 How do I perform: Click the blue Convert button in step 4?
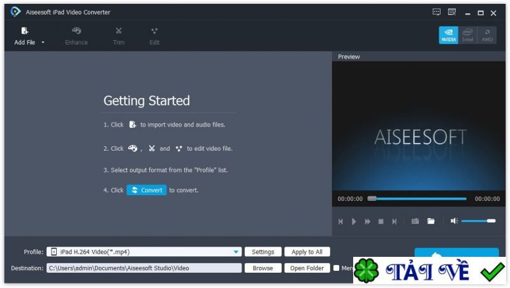click(x=147, y=190)
